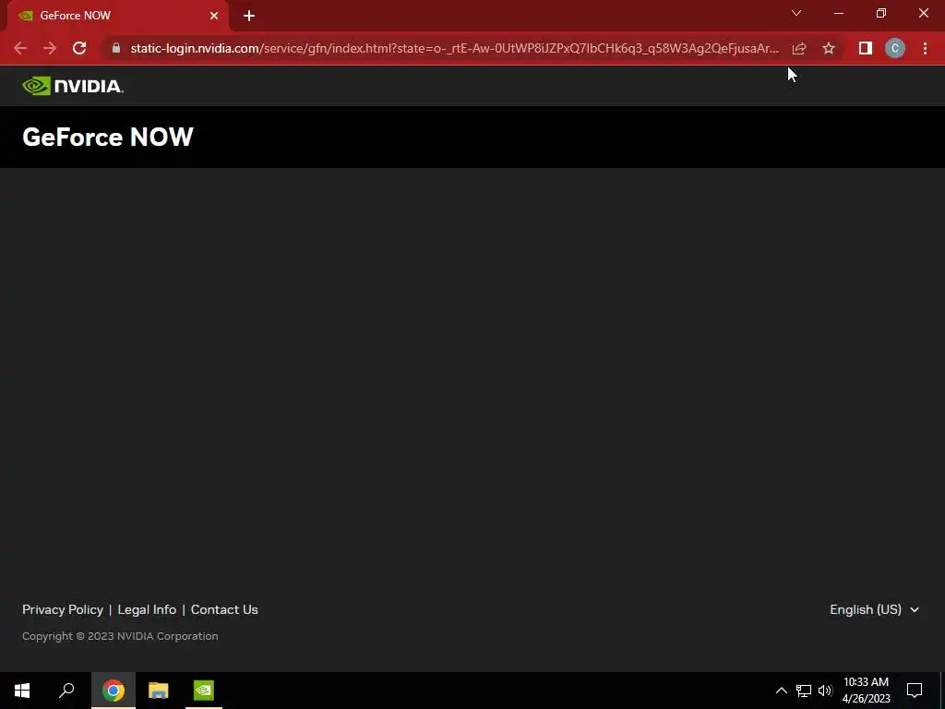Share this page using the share icon
Viewport: 945px width, 709px height.
click(799, 48)
